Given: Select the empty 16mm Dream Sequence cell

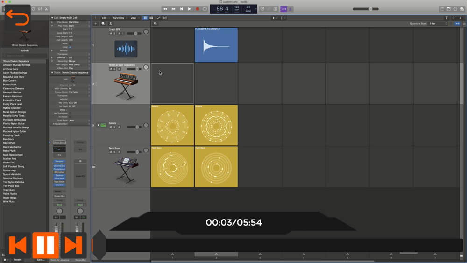Looking at the screenshot, I should click(172, 84).
